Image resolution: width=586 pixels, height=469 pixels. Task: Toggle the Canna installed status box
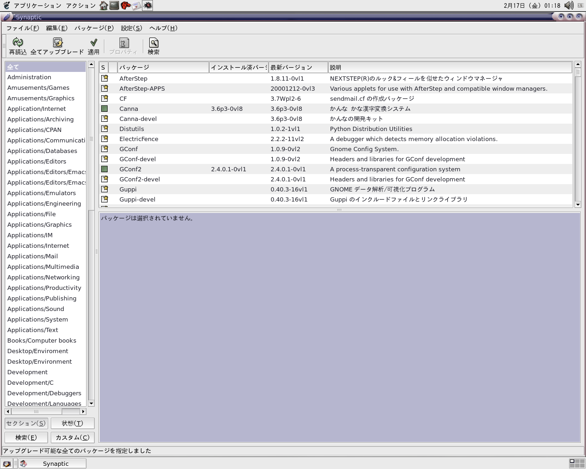click(x=104, y=109)
